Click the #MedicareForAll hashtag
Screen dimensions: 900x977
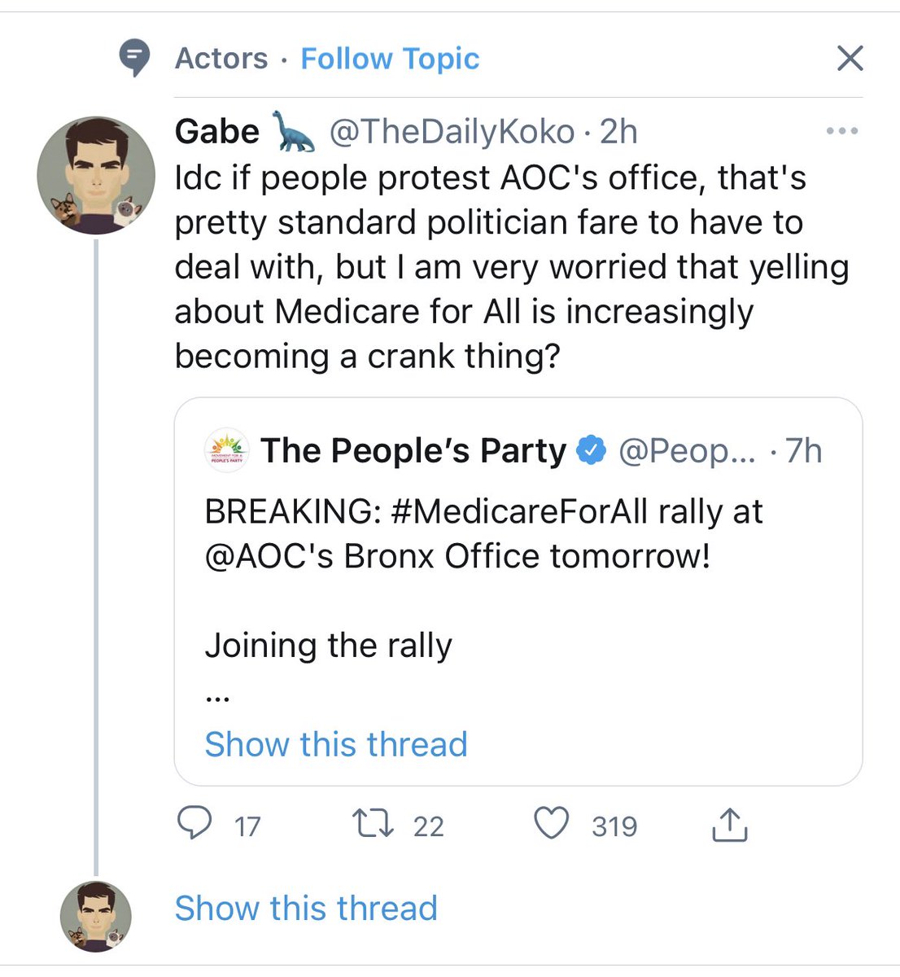[x=519, y=512]
